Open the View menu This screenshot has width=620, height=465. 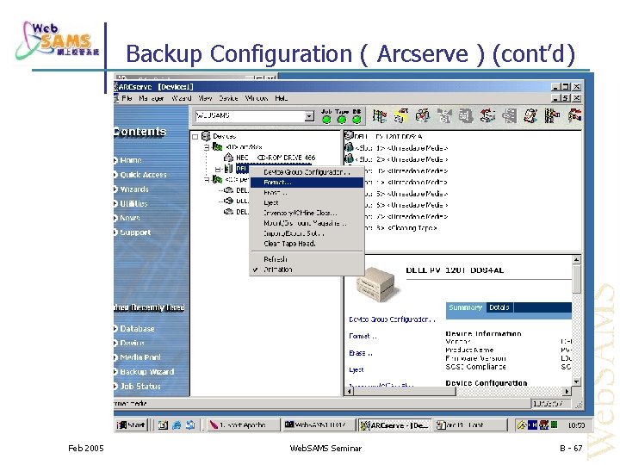pyautogui.click(x=205, y=98)
